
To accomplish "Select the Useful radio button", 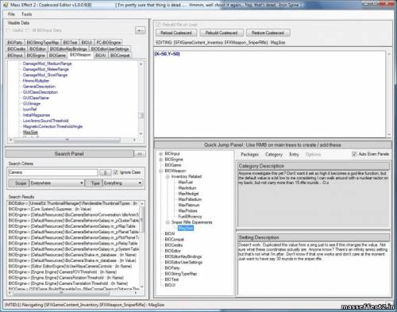I will 8,30.
